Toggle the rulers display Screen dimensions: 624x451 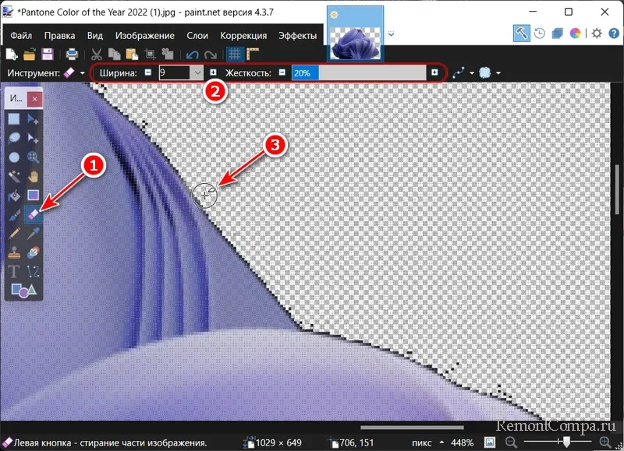253,54
